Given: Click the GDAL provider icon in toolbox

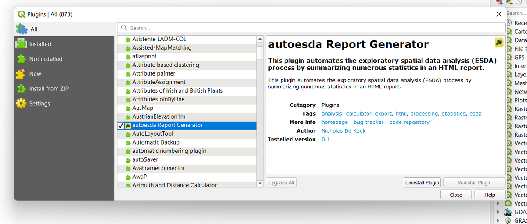Looking at the screenshot, I should tap(509, 212).
